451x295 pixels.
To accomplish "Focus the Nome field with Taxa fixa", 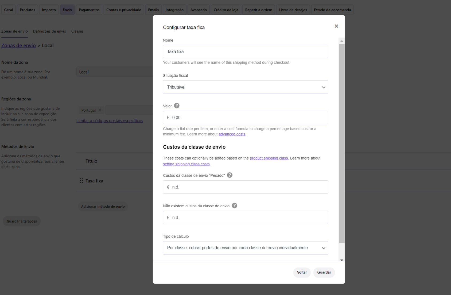I will 246,52.
